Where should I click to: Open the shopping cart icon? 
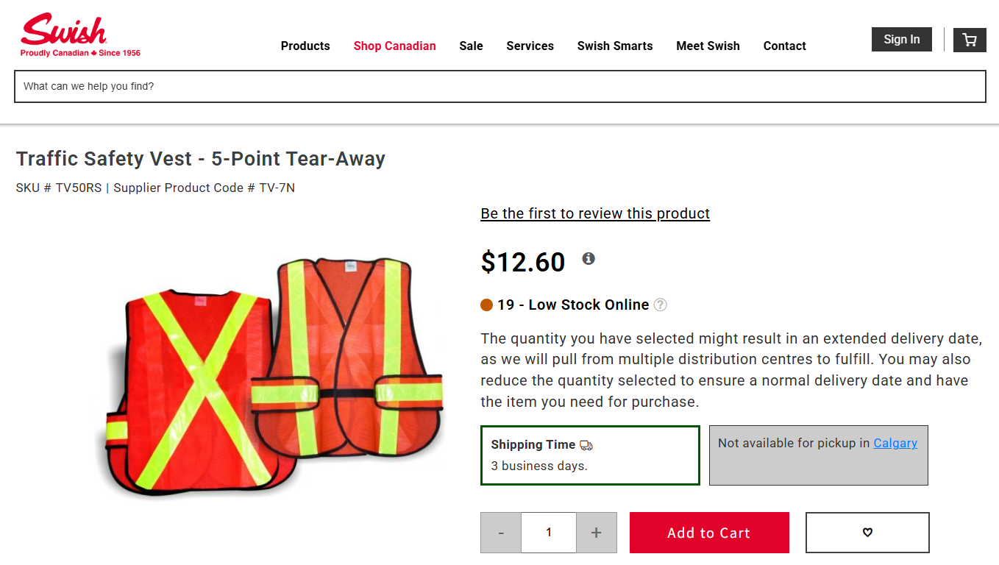pos(969,40)
